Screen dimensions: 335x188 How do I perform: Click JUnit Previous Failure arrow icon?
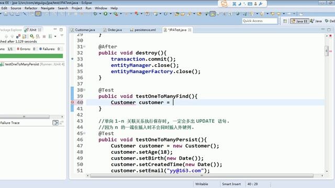point(12,36)
